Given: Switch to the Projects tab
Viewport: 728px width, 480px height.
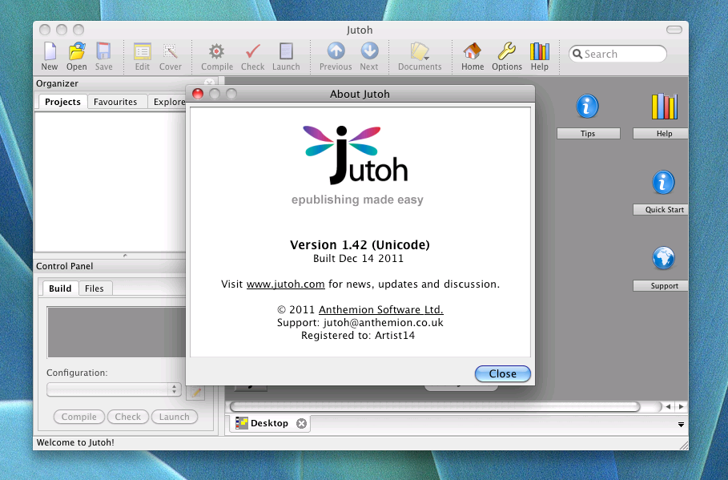Looking at the screenshot, I should point(62,102).
